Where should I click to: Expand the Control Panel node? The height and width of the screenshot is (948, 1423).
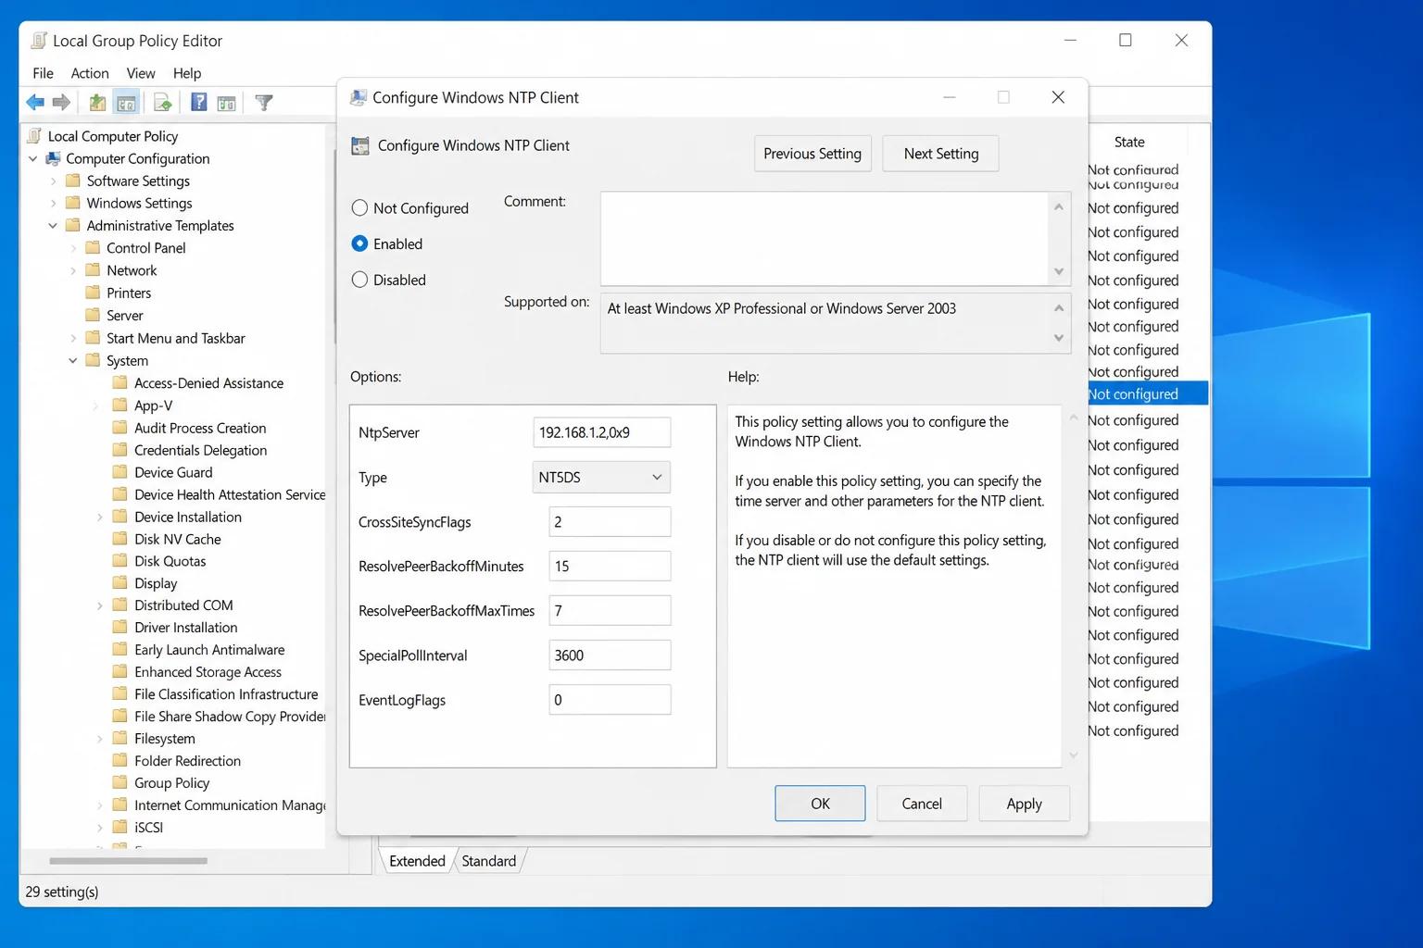pos(73,247)
